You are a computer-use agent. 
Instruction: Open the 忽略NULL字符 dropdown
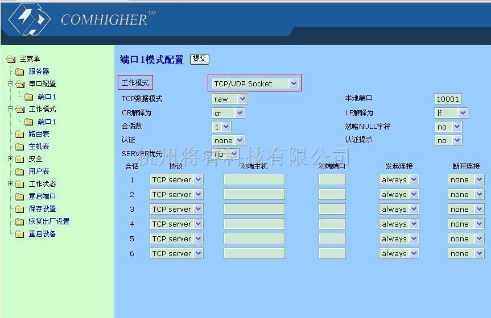click(x=448, y=127)
